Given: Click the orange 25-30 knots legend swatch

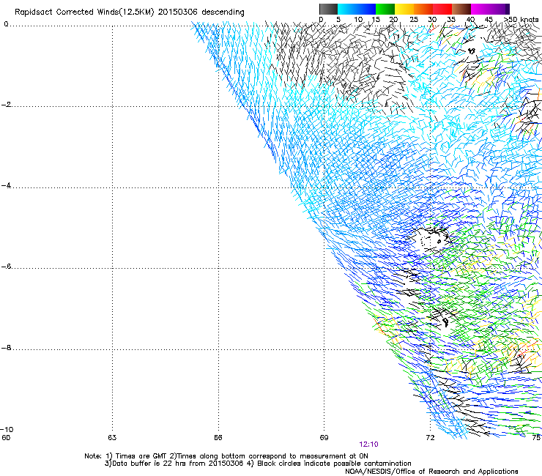Looking at the screenshot, I should 423,9.
